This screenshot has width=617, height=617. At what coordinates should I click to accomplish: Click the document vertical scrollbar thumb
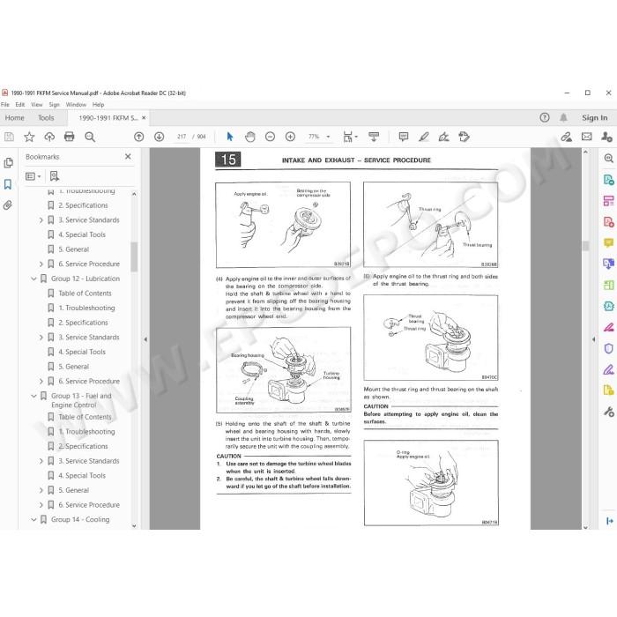coord(585,246)
